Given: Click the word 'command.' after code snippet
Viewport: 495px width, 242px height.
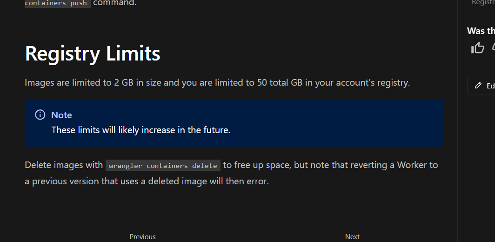Looking at the screenshot, I should (x=115, y=3).
